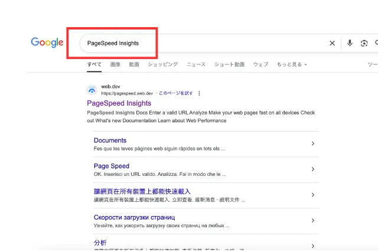Image resolution: width=378 pixels, height=252 pixels.
Task: Click the snippet text starting 'PageSpeed Insights Docs Enter'
Action: point(201,117)
